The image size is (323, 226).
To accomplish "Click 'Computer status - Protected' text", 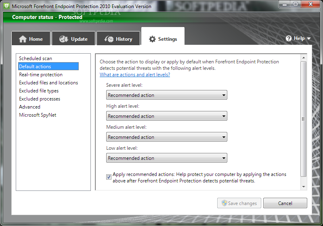I will pyautogui.click(x=47, y=17).
